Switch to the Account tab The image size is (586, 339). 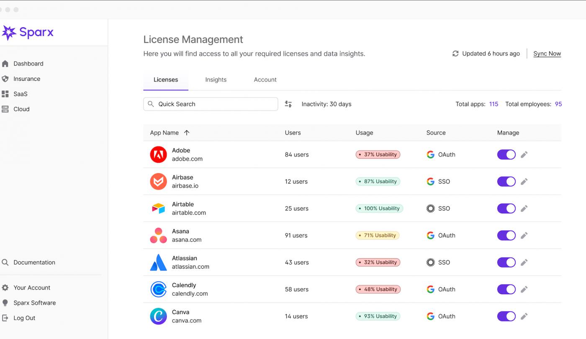coord(265,80)
